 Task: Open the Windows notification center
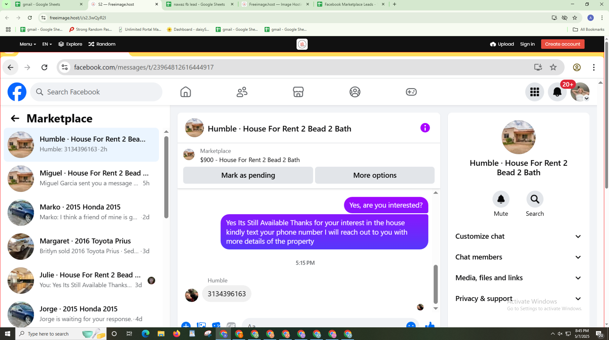coord(599,334)
